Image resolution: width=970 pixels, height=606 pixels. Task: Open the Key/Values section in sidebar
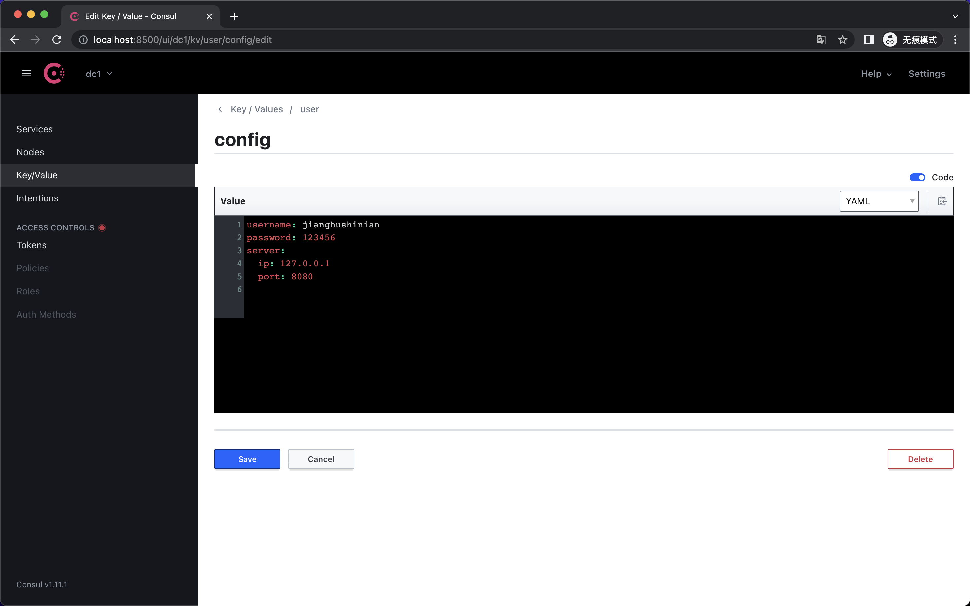coord(37,174)
